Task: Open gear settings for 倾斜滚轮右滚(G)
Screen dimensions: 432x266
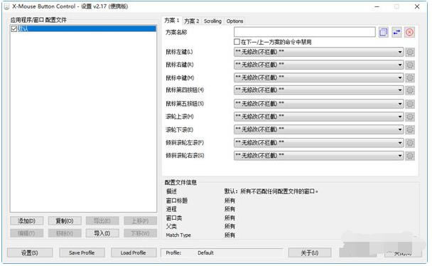Action: (x=410, y=156)
